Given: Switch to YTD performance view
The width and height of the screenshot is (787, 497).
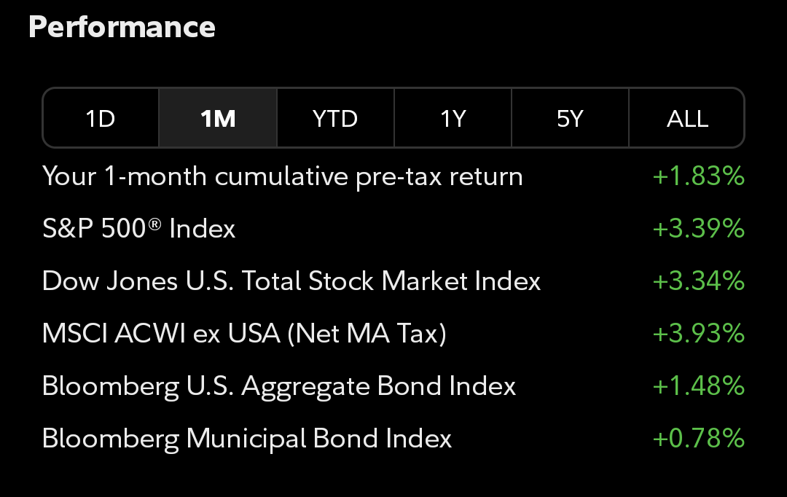Looking at the screenshot, I should pyautogui.click(x=335, y=119).
